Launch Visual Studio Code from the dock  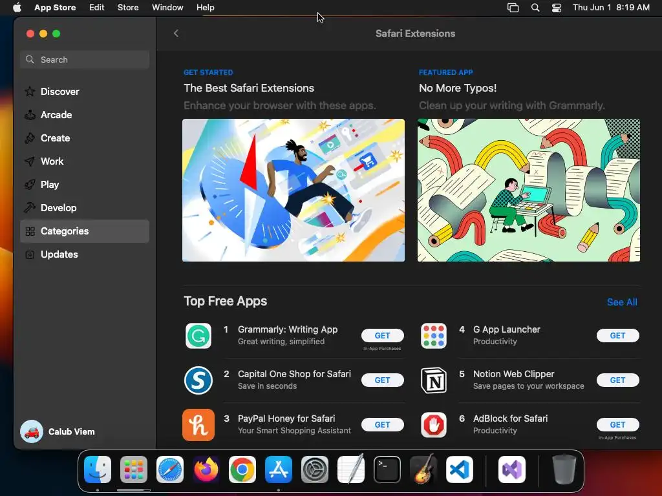(460, 470)
